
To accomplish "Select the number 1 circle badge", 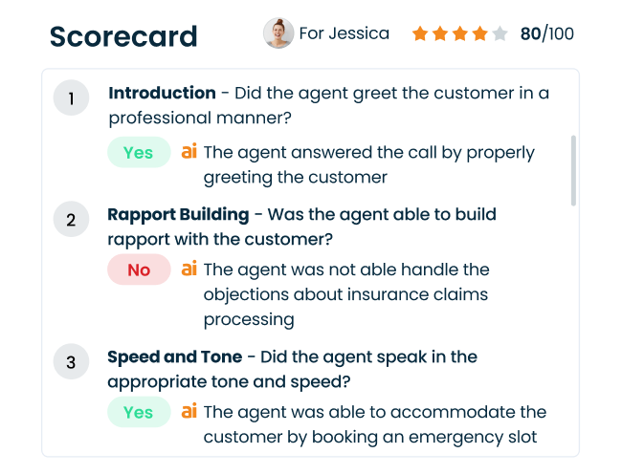I will pyautogui.click(x=71, y=97).
